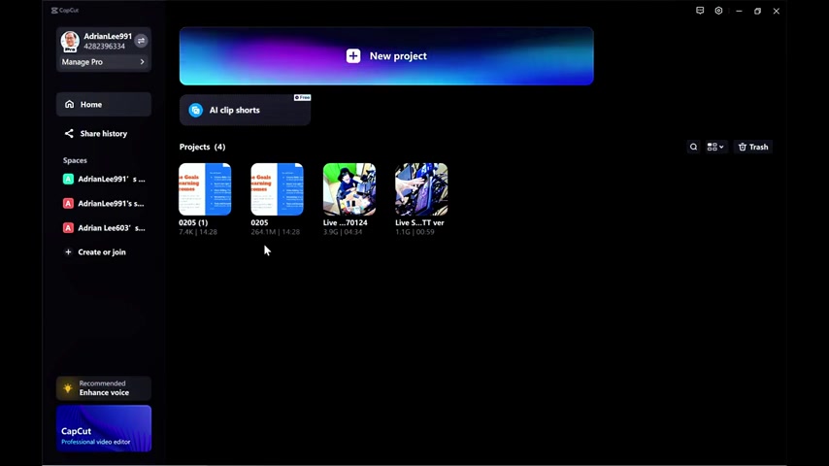Open Manage Pro chevron
This screenshot has width=829, height=466.
(143, 62)
